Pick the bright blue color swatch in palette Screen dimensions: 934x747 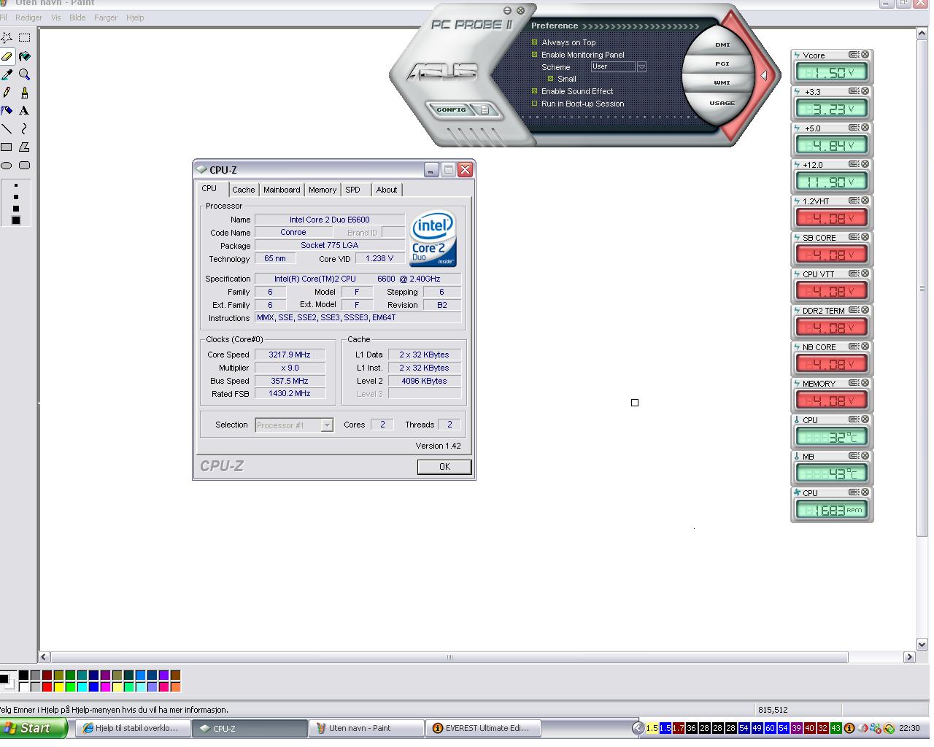pos(94,686)
